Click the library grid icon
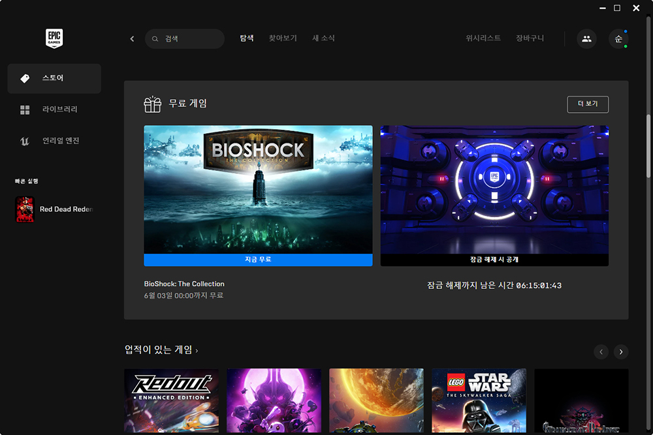653x435 pixels. [25, 110]
